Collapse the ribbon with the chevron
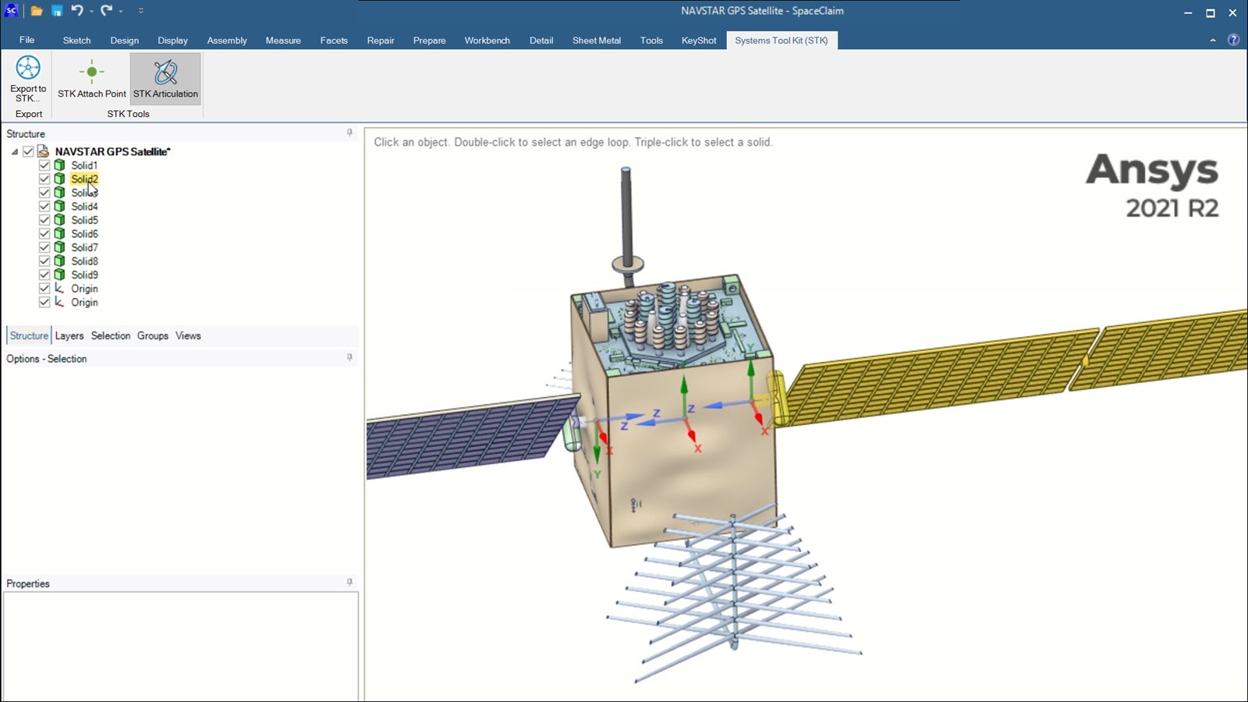This screenshot has height=702, width=1248. pos(1213,41)
